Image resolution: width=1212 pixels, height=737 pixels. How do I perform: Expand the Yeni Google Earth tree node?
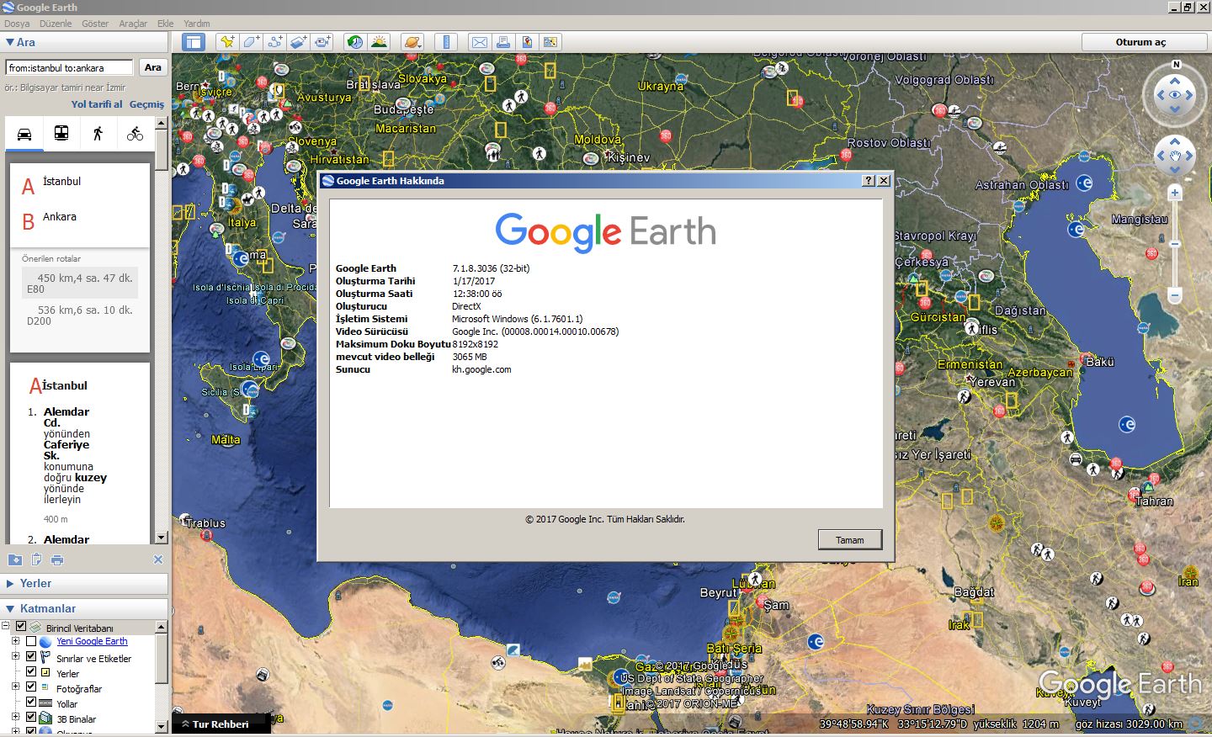click(x=15, y=641)
